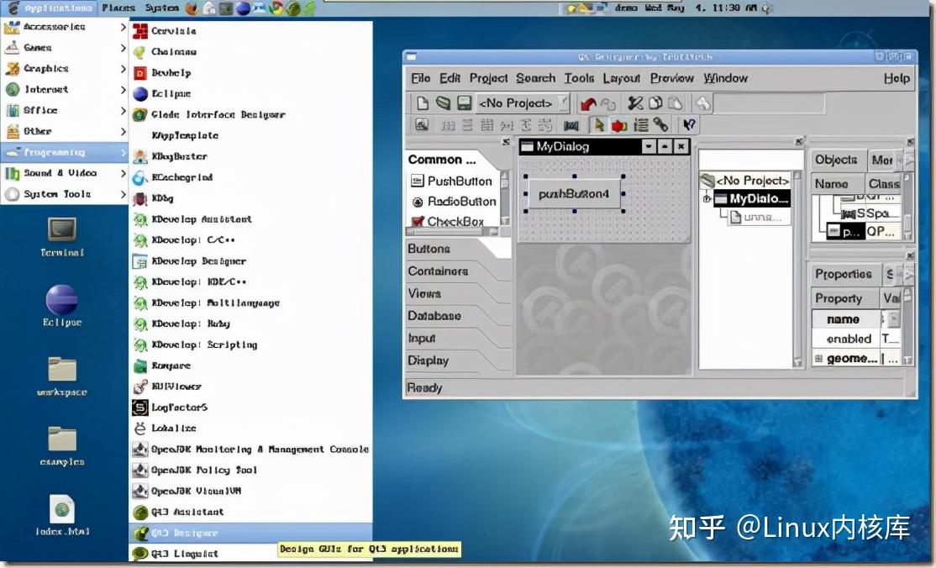Click the Open File toolbar icon

[x=444, y=103]
